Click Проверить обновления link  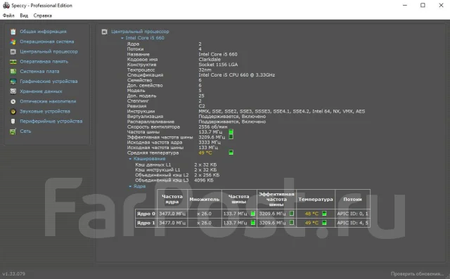pos(417,274)
